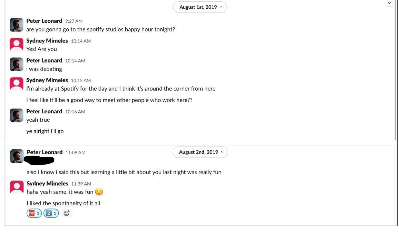Viewport: 399px width, 233px height.
Task: Click Peter Leonard's avatar at 9:27 AM message
Action: [17, 25]
